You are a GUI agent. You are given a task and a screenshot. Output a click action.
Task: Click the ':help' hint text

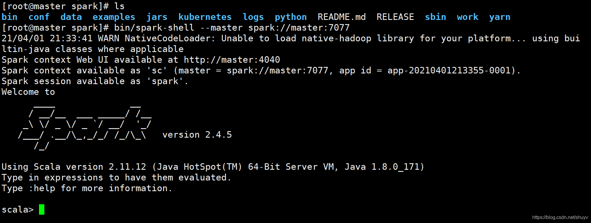[42, 188]
